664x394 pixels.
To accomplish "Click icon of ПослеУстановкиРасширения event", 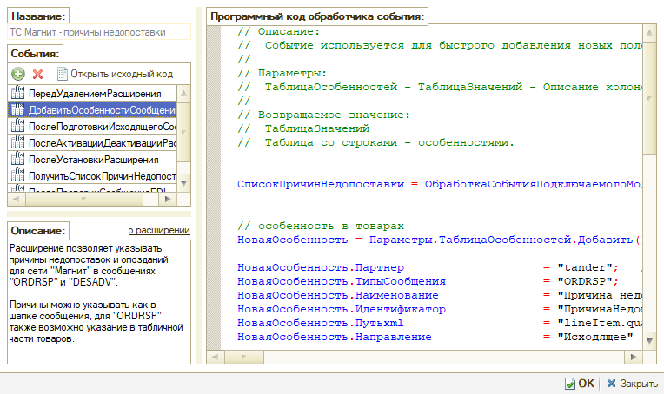I will [17, 160].
